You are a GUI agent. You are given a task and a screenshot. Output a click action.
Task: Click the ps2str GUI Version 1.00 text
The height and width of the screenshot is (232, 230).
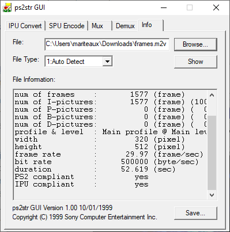pos(62,208)
